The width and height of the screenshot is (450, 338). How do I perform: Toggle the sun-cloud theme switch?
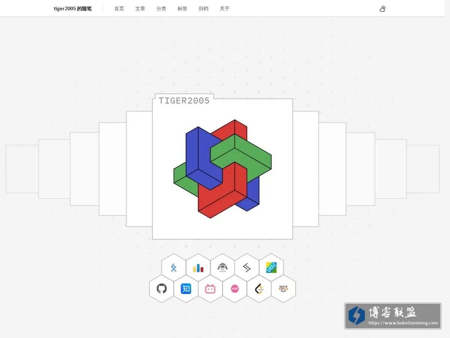(x=382, y=9)
